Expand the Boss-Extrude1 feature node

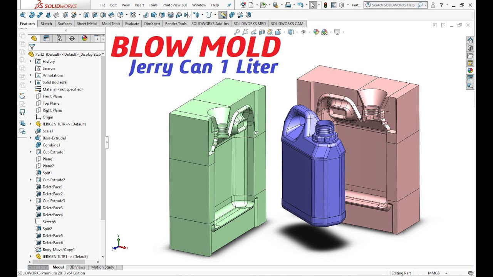[31, 138]
